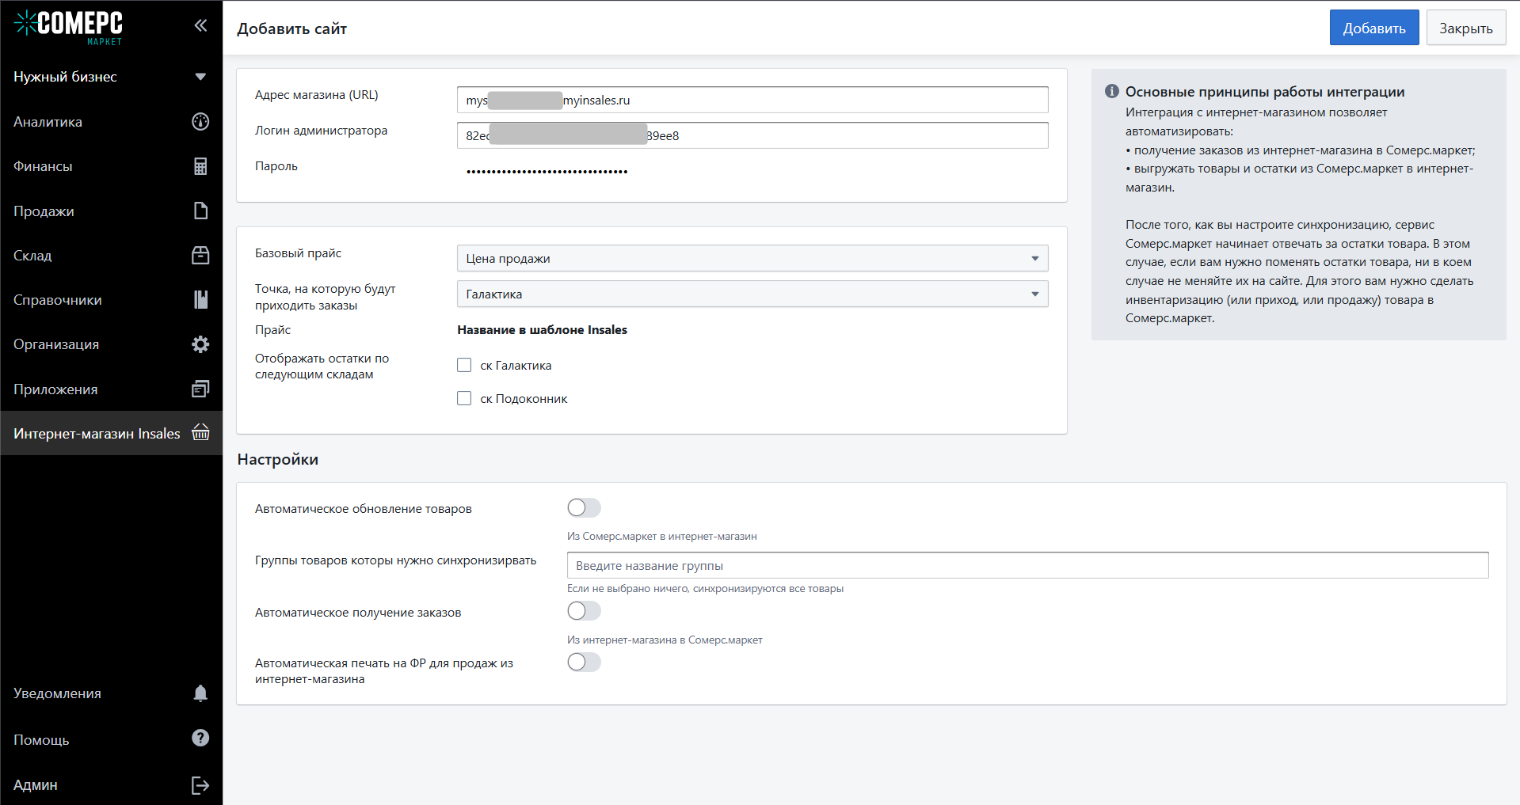Toggle Автоматическое обновление товаров switch
The image size is (1520, 805).
[584, 507]
